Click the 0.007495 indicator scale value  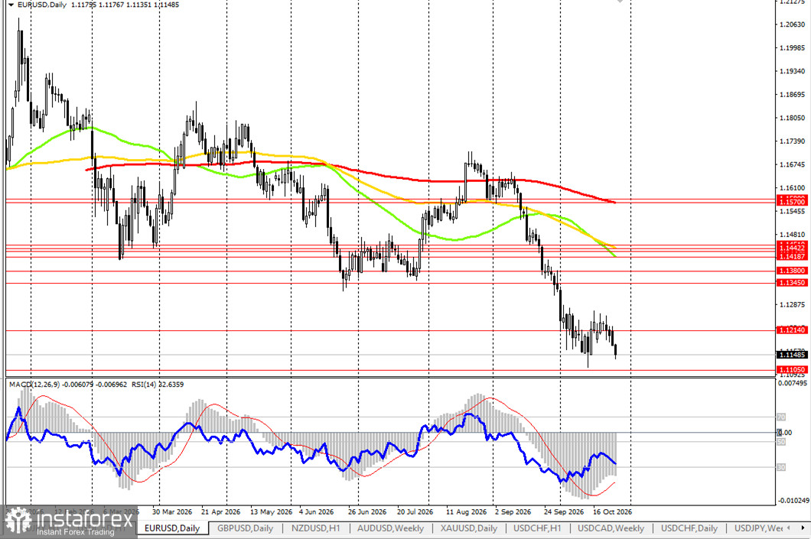pyautogui.click(x=793, y=383)
